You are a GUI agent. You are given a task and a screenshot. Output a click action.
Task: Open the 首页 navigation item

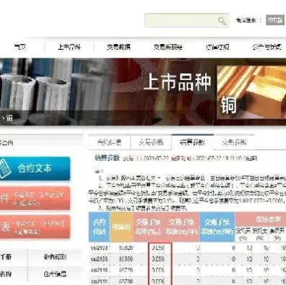tap(20, 47)
